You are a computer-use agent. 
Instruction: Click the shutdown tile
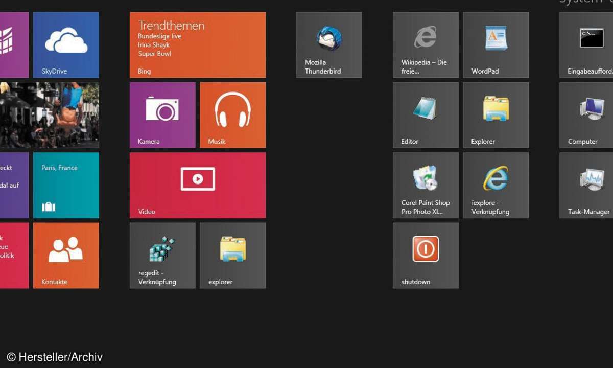coord(426,256)
